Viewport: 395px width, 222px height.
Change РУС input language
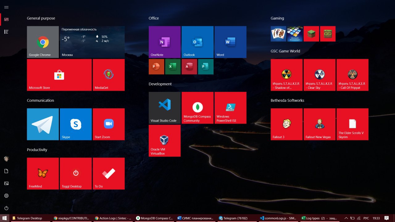(366, 218)
